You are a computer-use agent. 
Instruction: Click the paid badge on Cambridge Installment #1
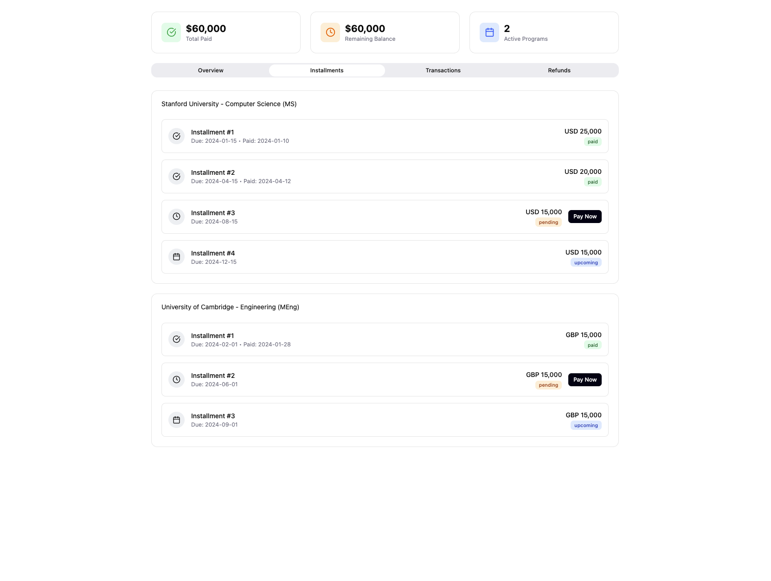(592, 345)
